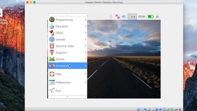Click the CPU usage monitor showing 4 %
The image size is (197, 111).
(132, 17)
